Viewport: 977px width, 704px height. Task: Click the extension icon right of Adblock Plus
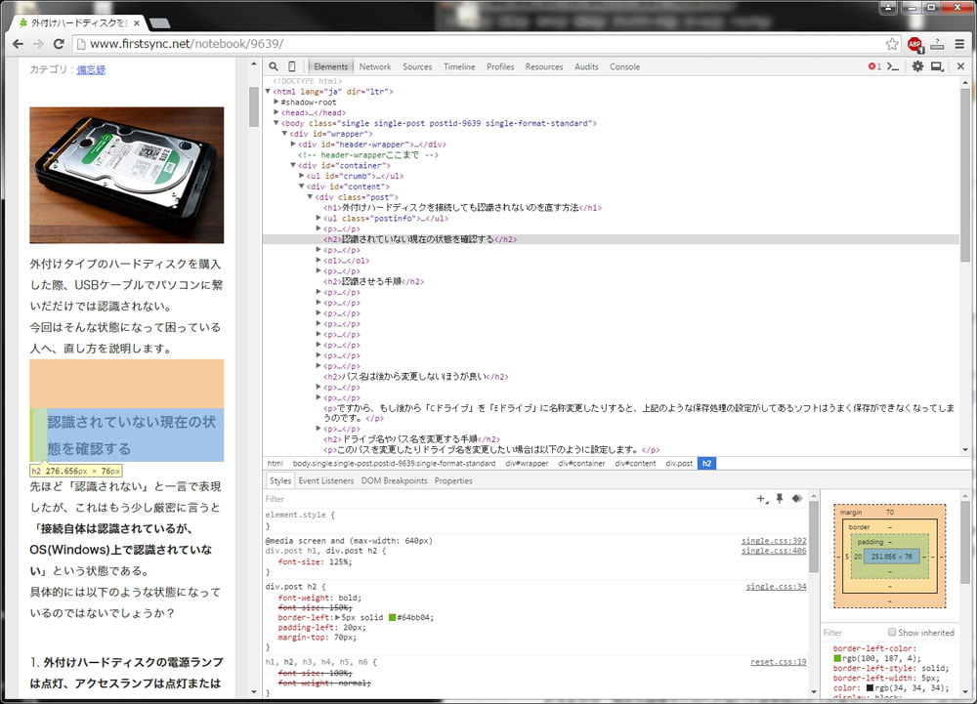937,44
